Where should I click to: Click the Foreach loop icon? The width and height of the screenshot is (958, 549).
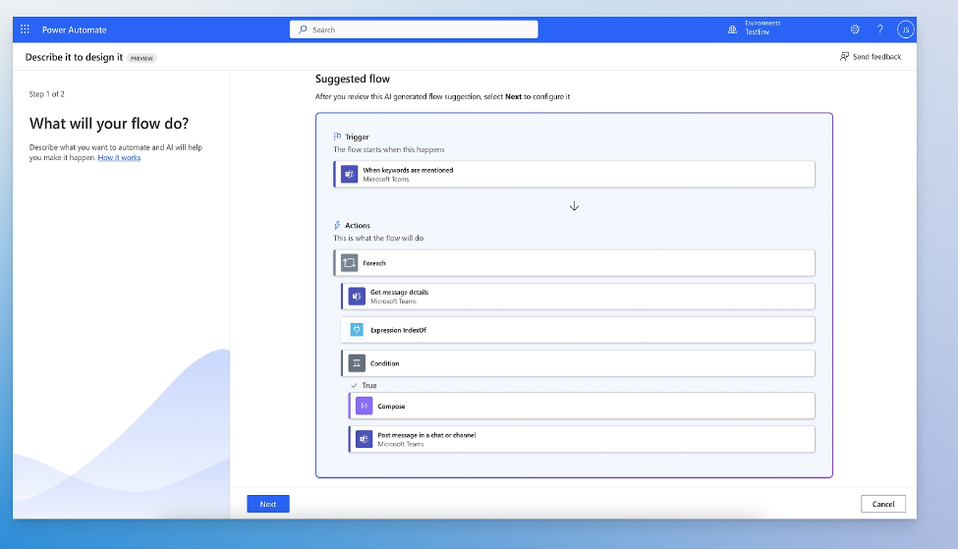[x=350, y=262]
